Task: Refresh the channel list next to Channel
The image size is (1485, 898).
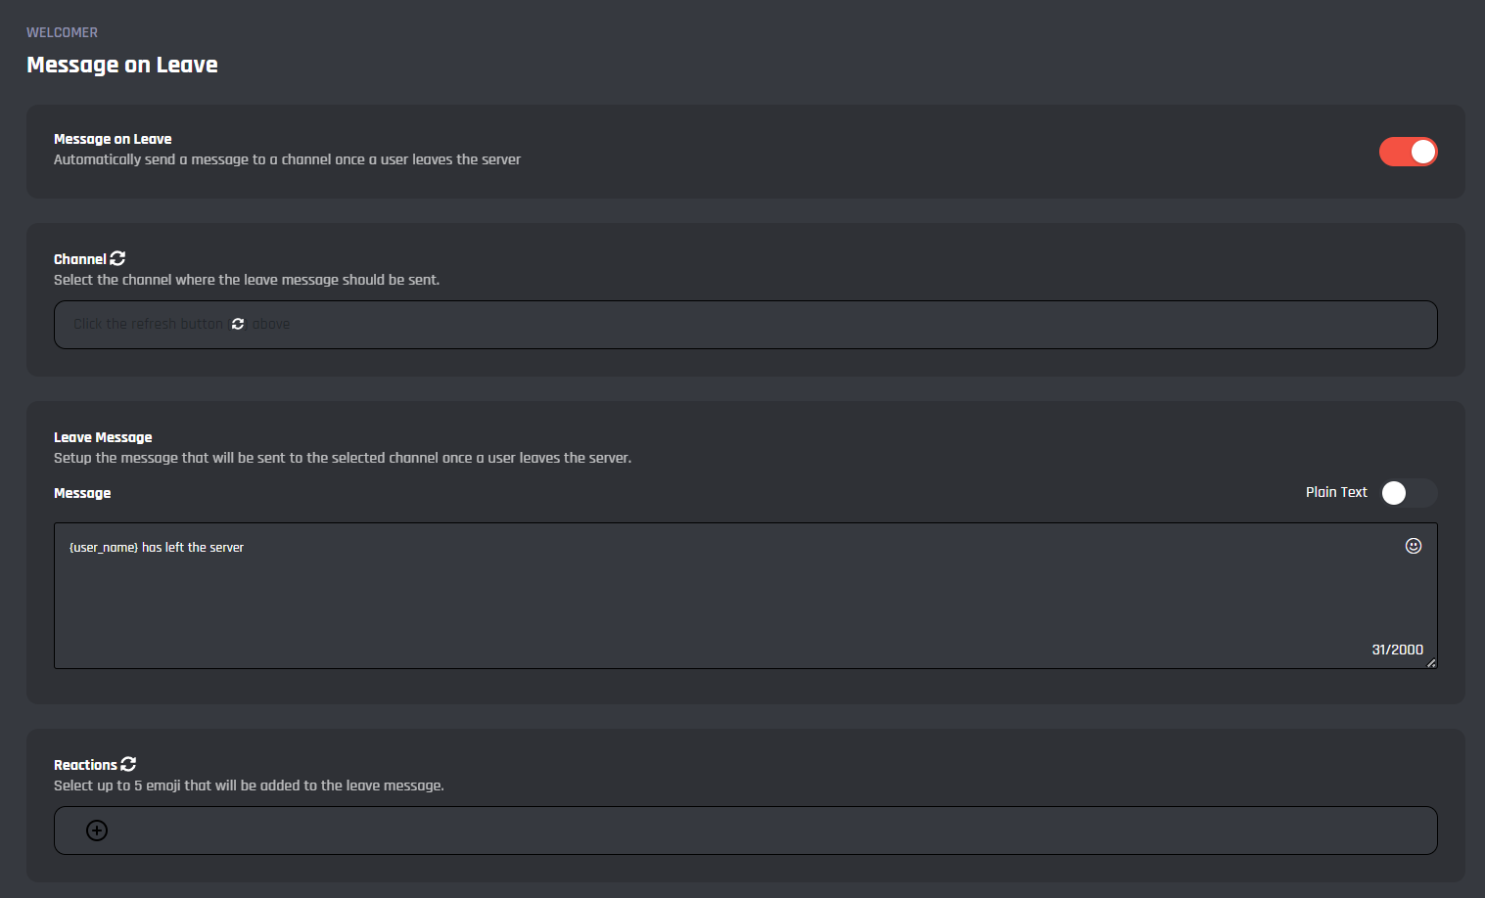Action: tap(117, 258)
